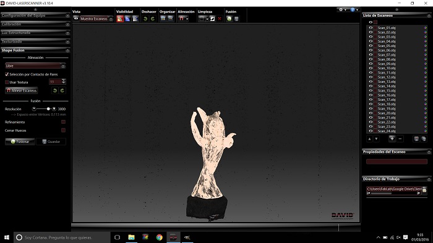Click the Propiedades del Escaneo name field
The image size is (433, 243).
397,161
